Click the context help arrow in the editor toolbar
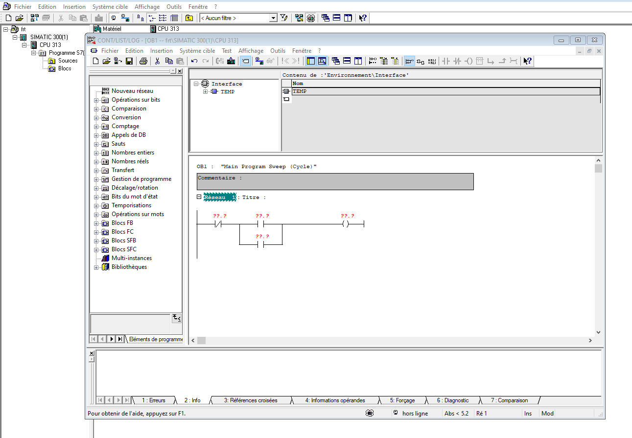 click(527, 61)
